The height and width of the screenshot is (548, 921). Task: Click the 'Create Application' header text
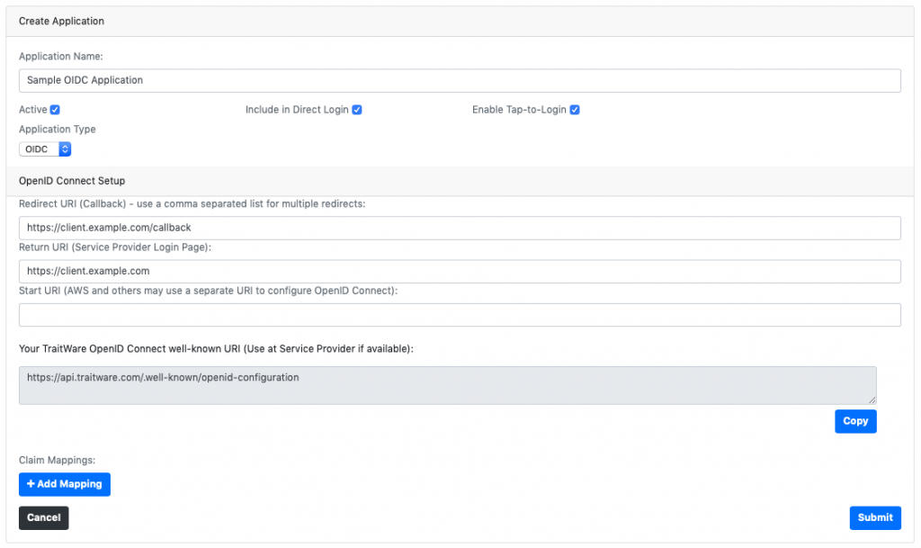coord(62,21)
